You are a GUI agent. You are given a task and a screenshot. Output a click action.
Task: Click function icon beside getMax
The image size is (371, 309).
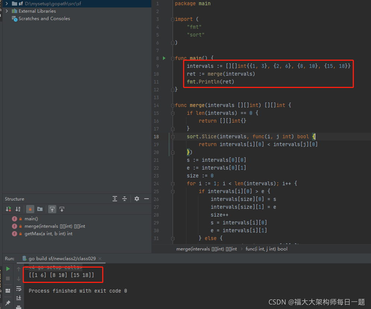15,234
